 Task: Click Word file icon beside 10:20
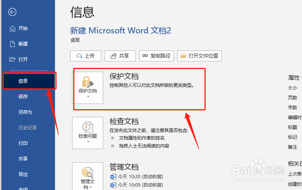[x=113, y=177]
